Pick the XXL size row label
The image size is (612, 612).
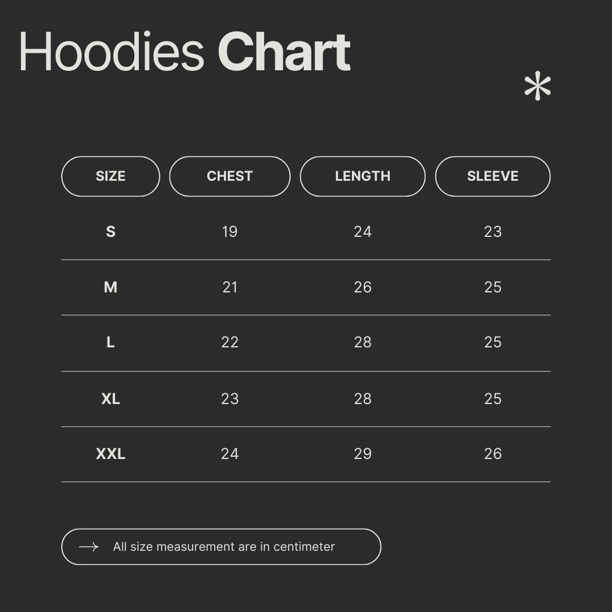(x=110, y=454)
